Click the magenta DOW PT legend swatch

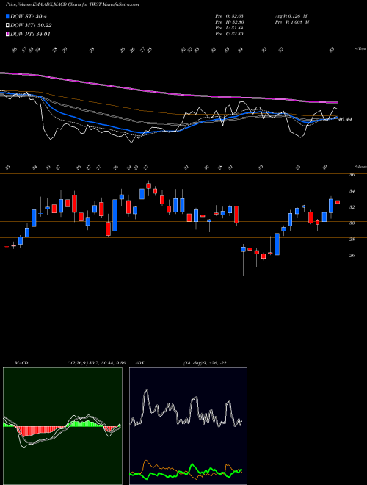(x=7, y=34)
